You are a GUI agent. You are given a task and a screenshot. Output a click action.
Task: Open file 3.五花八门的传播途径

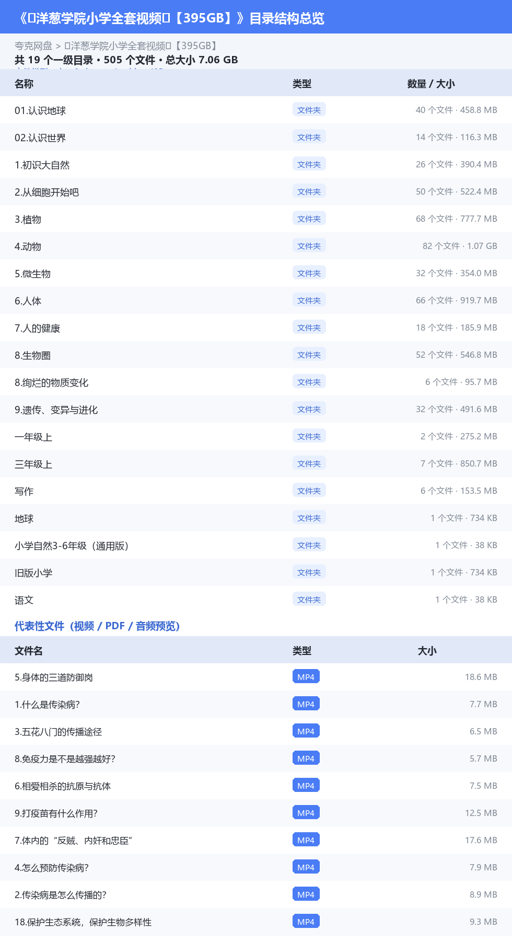click(58, 732)
